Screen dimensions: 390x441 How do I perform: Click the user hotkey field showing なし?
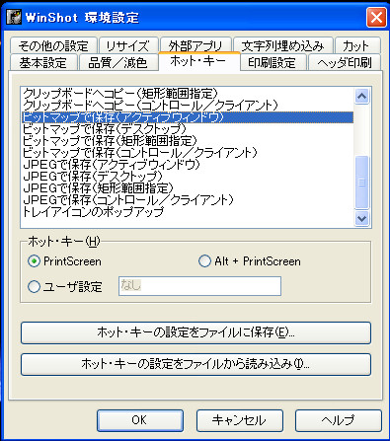click(199, 286)
